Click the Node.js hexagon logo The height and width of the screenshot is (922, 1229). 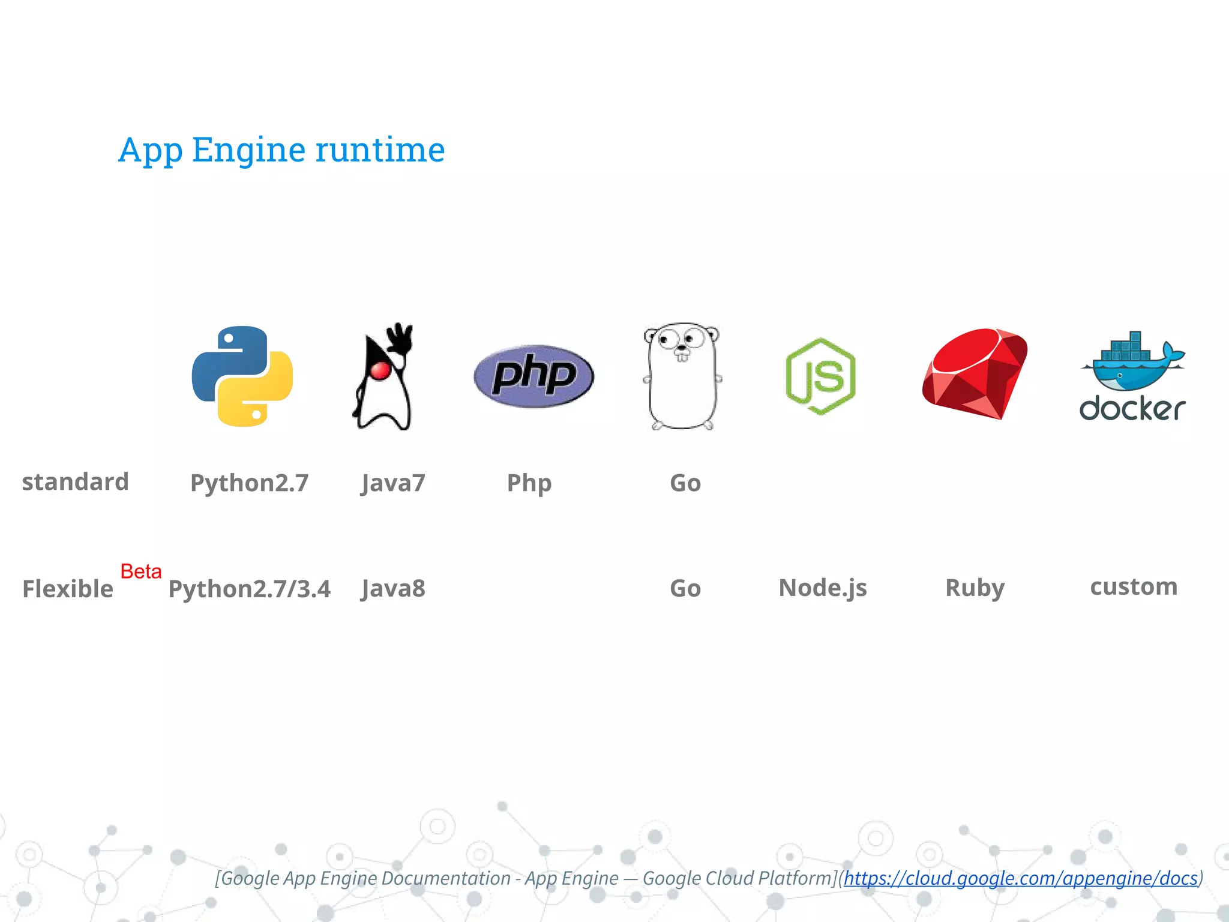click(x=820, y=376)
